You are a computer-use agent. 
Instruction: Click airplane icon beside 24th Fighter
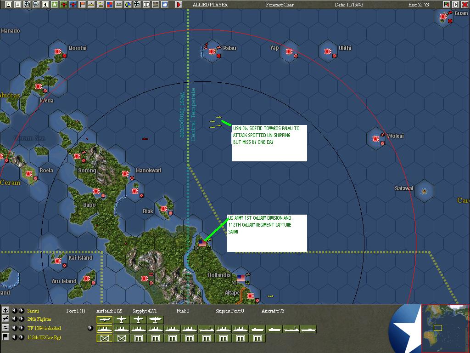6,319
